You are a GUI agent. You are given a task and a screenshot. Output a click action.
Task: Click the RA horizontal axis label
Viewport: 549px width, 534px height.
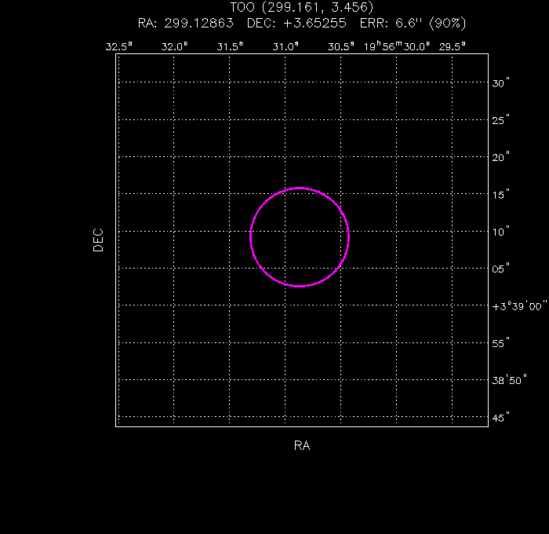[x=302, y=445]
